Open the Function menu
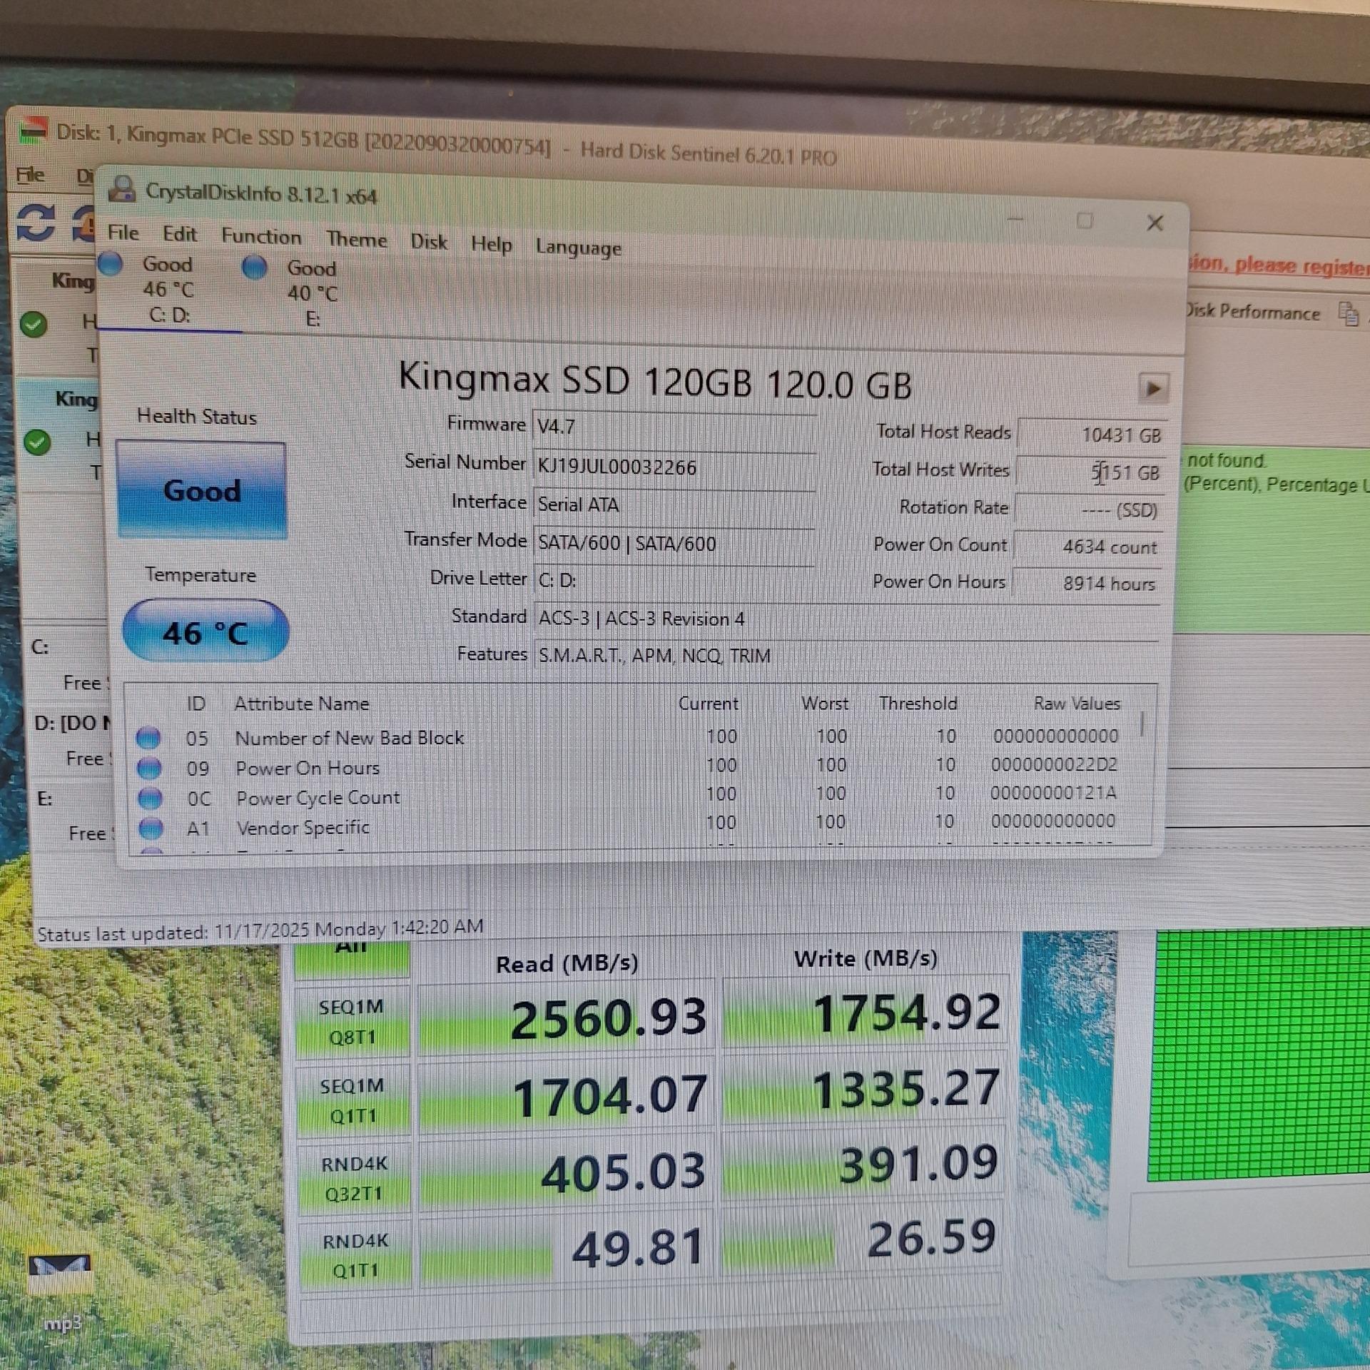This screenshot has height=1370, width=1370. [x=261, y=236]
